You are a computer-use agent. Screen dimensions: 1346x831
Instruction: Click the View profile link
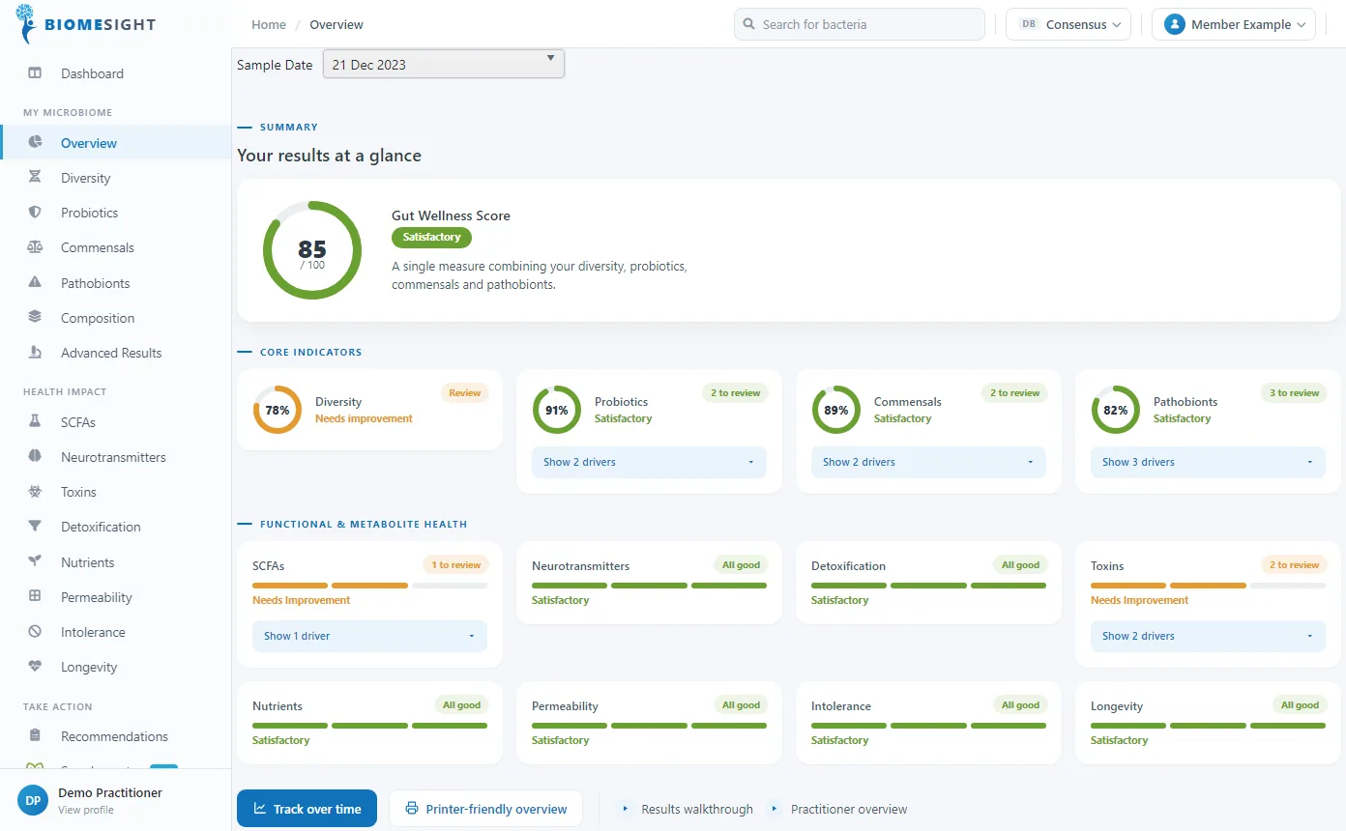click(86, 810)
